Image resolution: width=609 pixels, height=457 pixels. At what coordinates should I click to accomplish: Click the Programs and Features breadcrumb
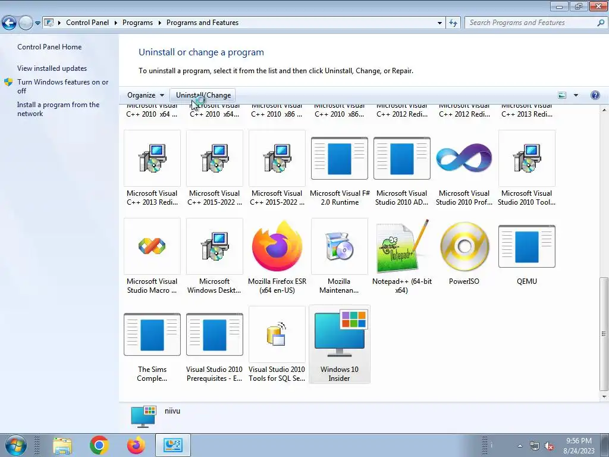(x=202, y=23)
